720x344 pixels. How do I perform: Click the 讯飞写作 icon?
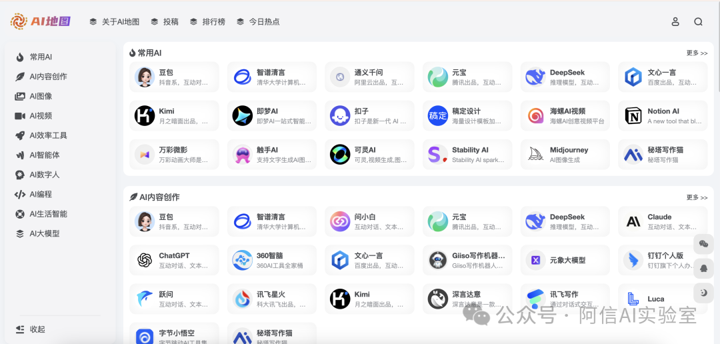tap(535, 299)
